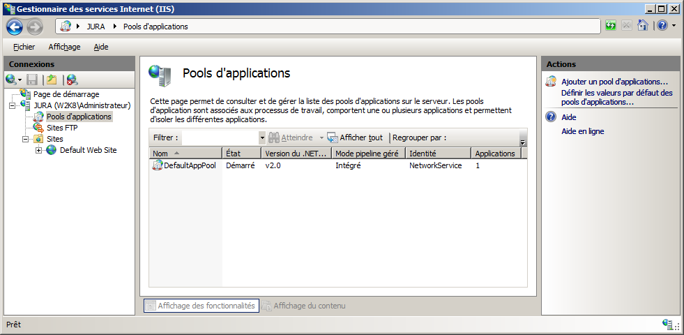
Task: Collapse the JURA server tree node
Action: [13, 105]
